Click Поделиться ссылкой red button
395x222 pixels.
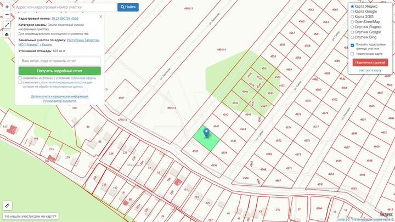point(370,62)
